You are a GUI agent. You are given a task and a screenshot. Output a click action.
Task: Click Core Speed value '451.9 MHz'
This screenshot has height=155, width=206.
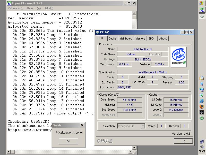coord(130,100)
